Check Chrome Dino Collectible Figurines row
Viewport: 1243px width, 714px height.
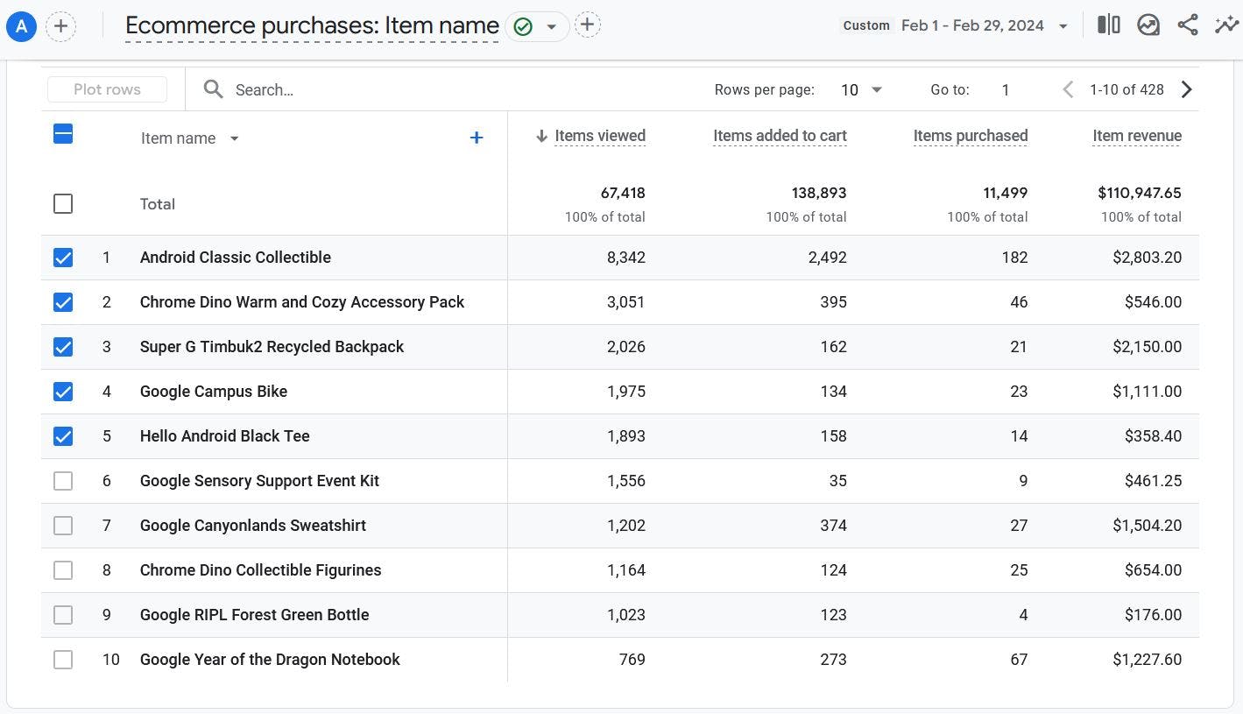point(63,570)
